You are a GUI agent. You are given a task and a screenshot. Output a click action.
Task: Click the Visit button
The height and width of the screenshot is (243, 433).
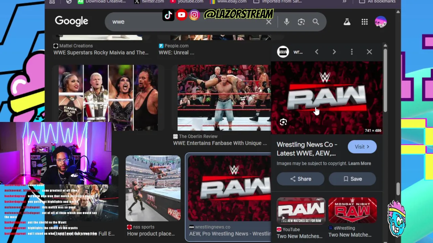click(x=362, y=147)
